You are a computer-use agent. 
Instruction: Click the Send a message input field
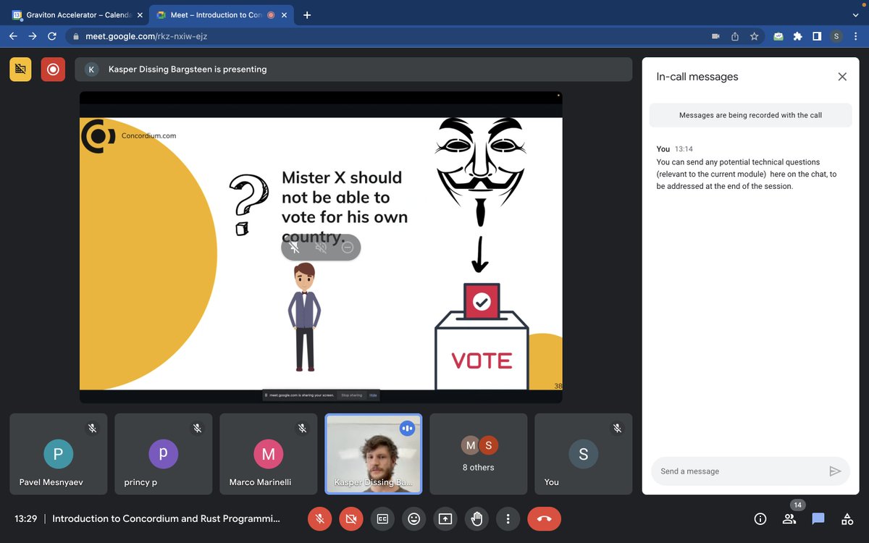pyautogui.click(x=739, y=471)
